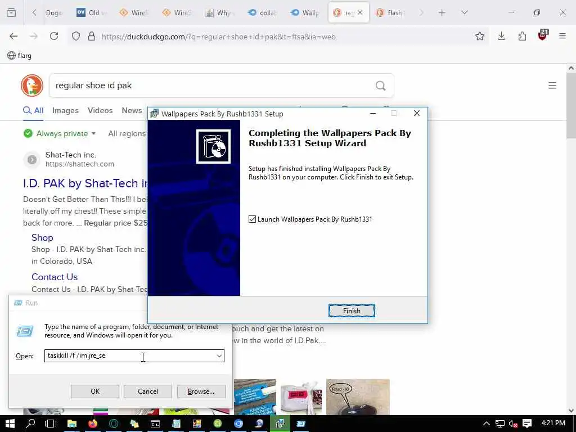
Task: Open tracking protection shield icon
Action: click(76, 37)
